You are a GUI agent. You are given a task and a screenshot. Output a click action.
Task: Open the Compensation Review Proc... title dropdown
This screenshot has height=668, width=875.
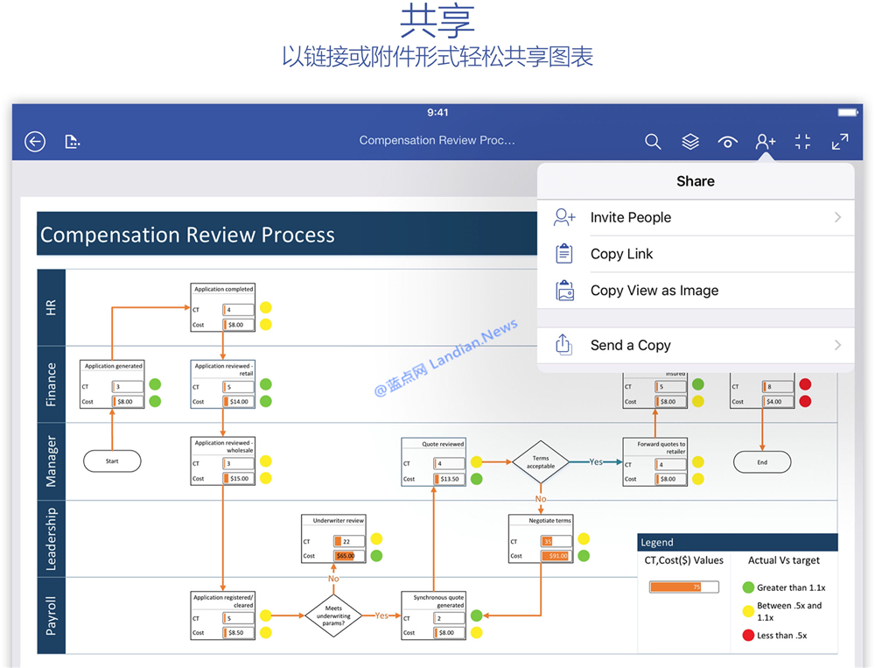click(437, 140)
